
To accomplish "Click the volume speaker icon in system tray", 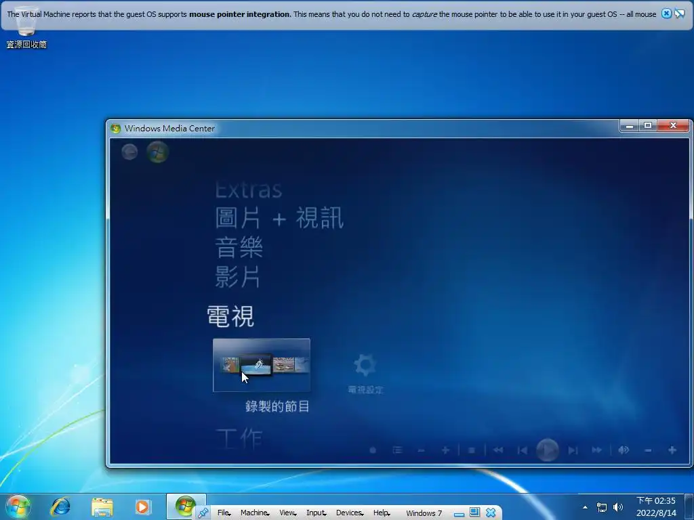I will click(618, 507).
